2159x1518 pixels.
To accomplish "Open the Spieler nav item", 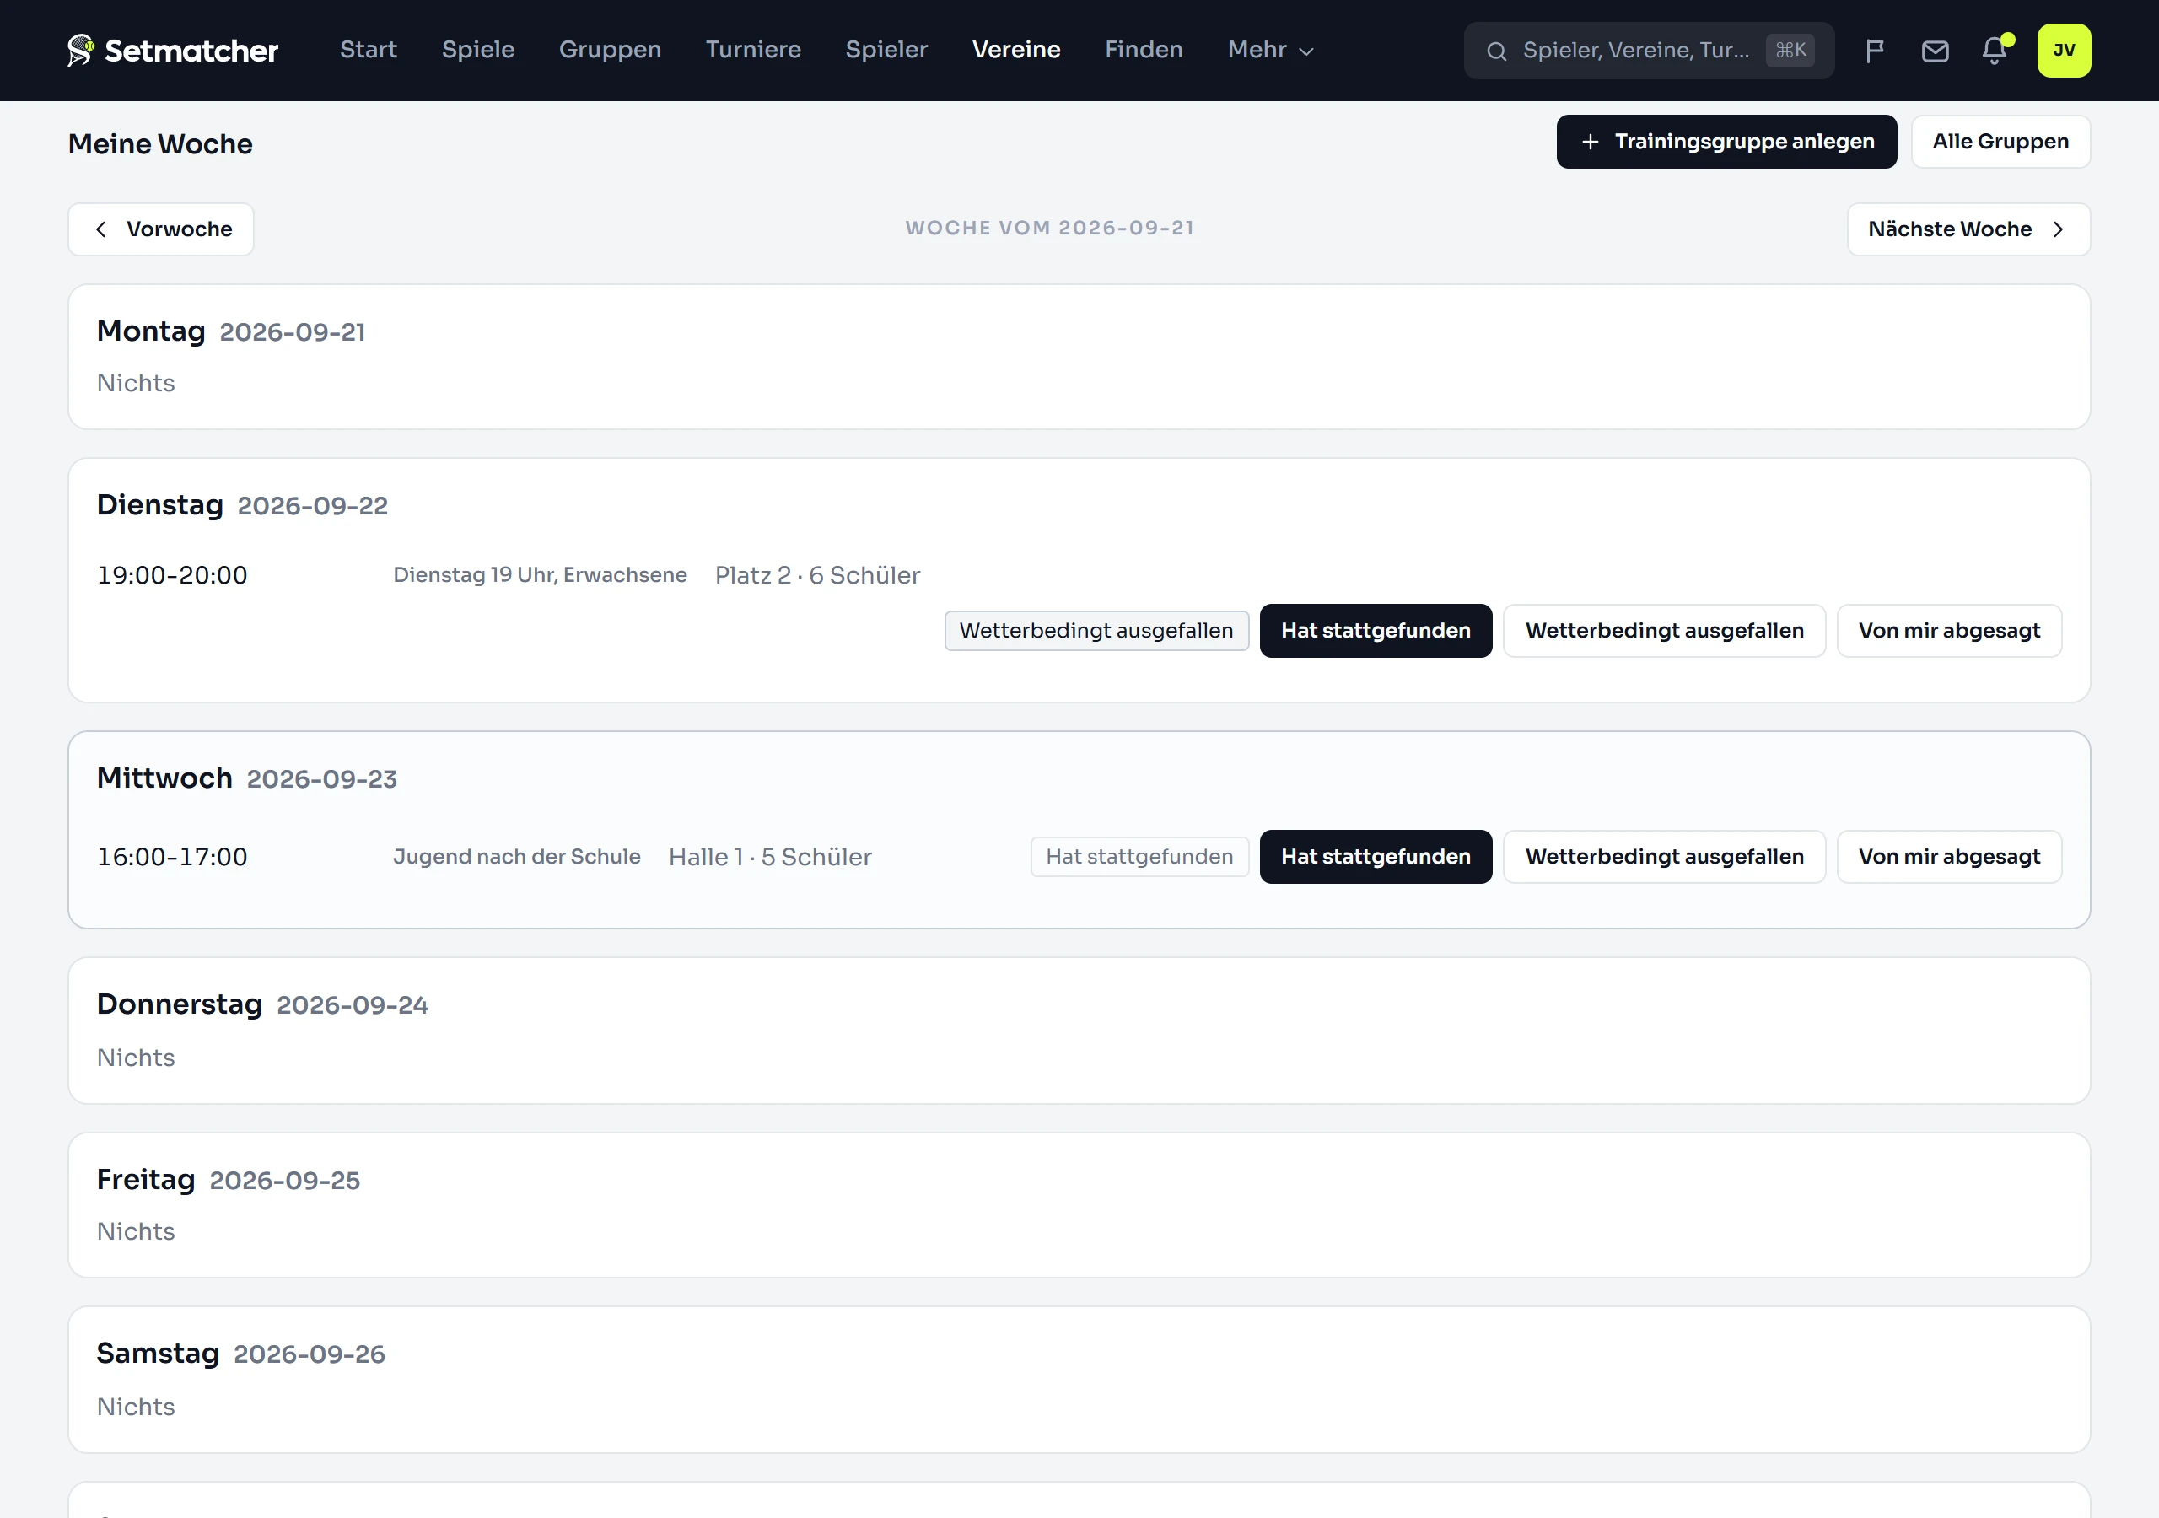I will pyautogui.click(x=886, y=50).
